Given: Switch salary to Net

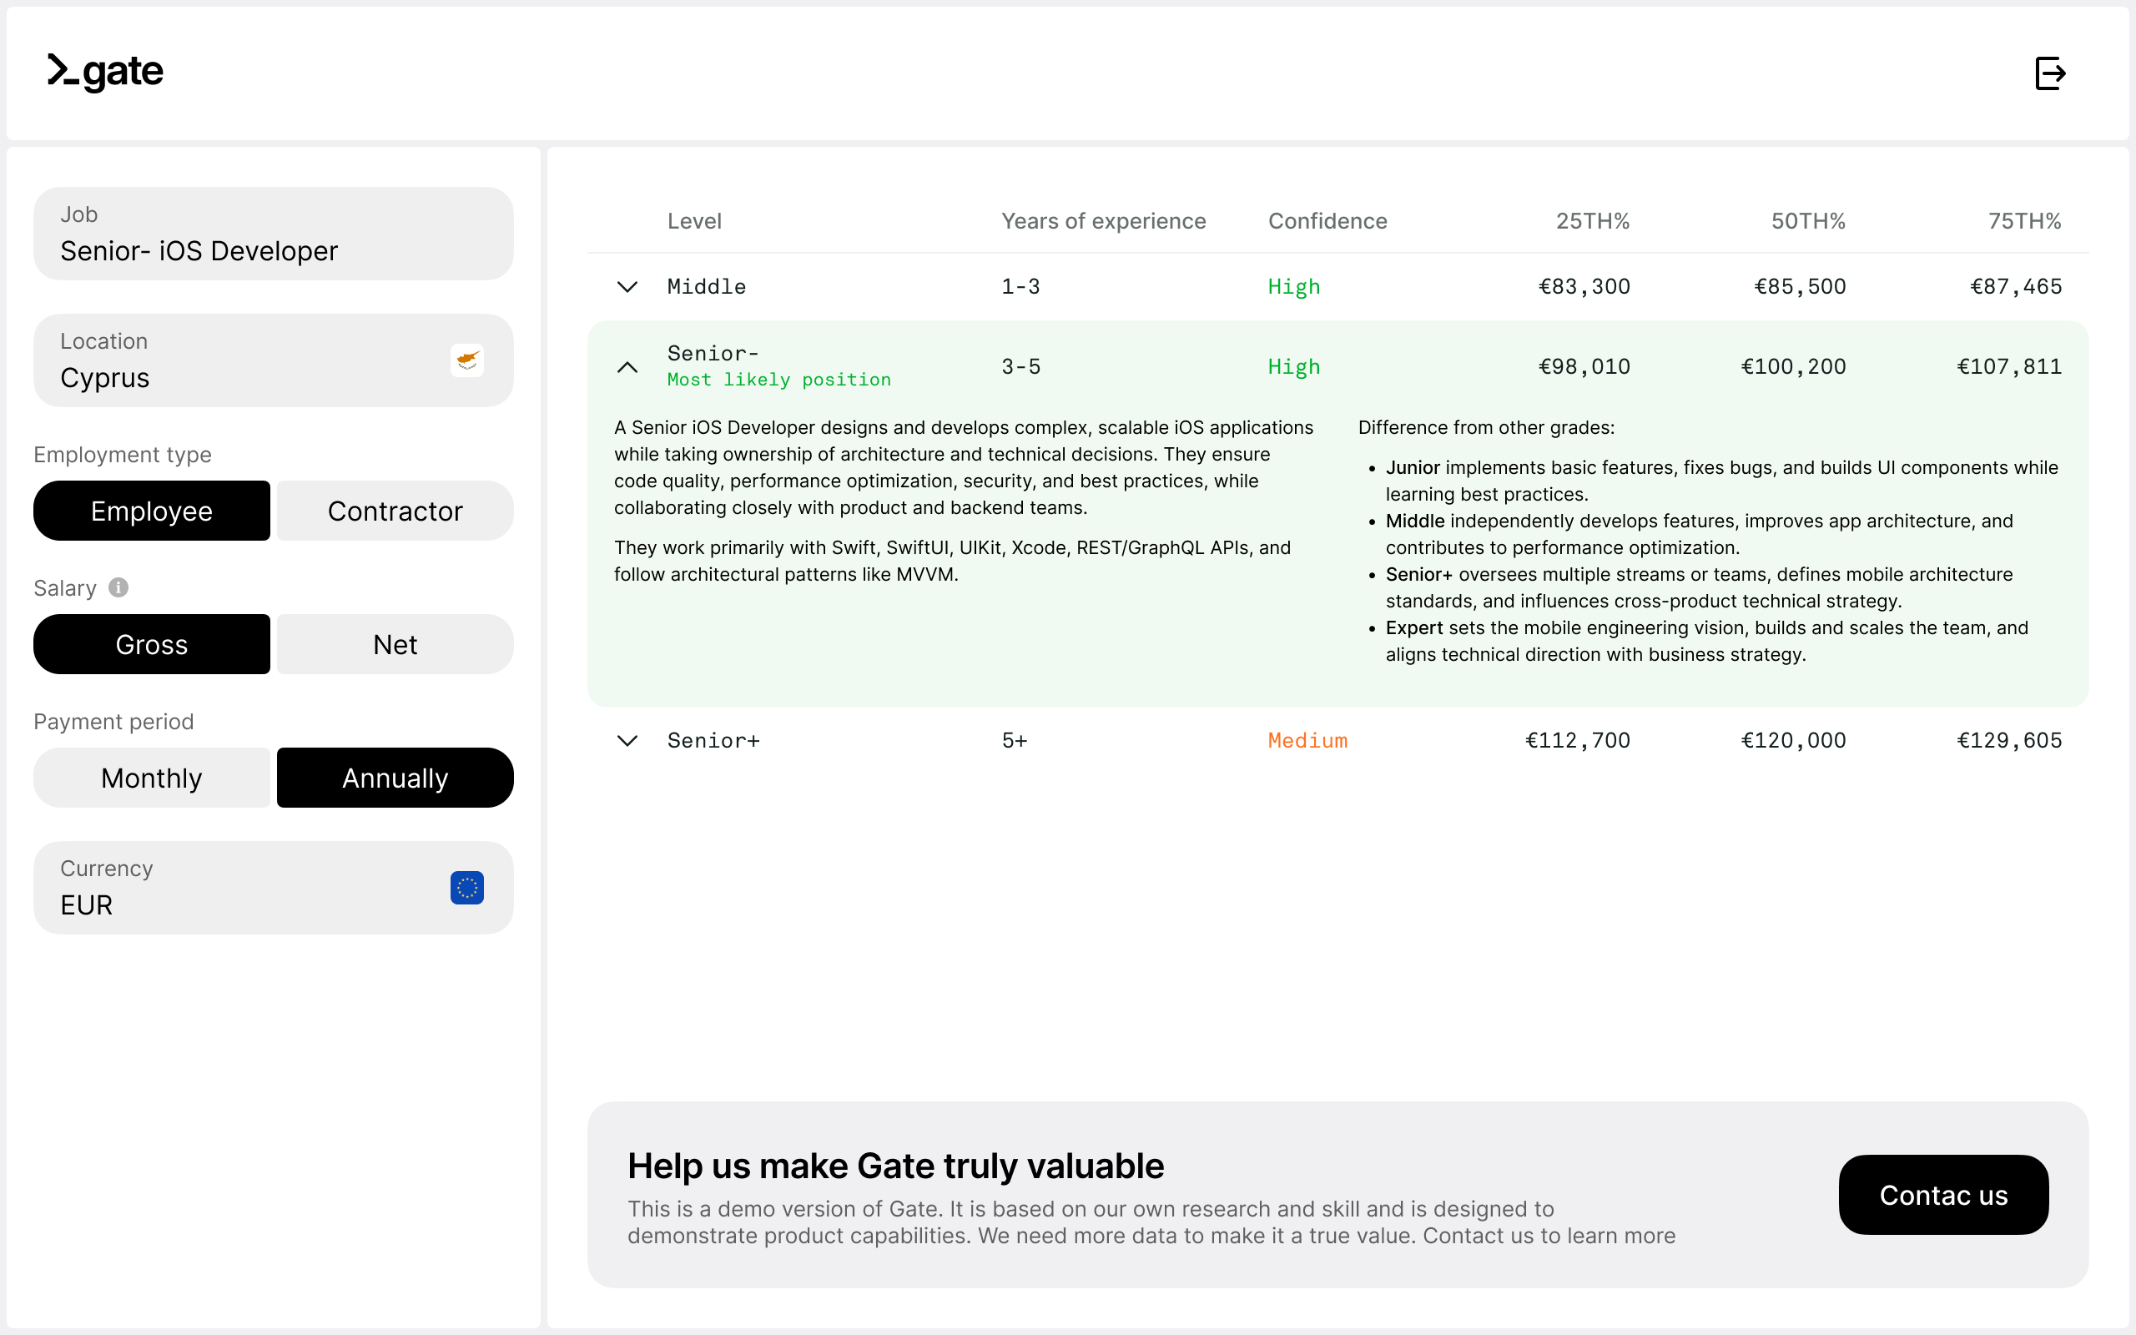Looking at the screenshot, I should 395,644.
